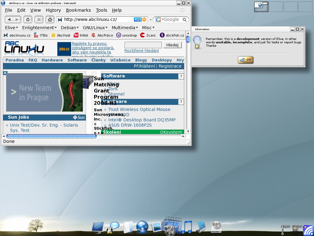
Task: Click the ABC Linuxu site logo
Action: (24, 48)
